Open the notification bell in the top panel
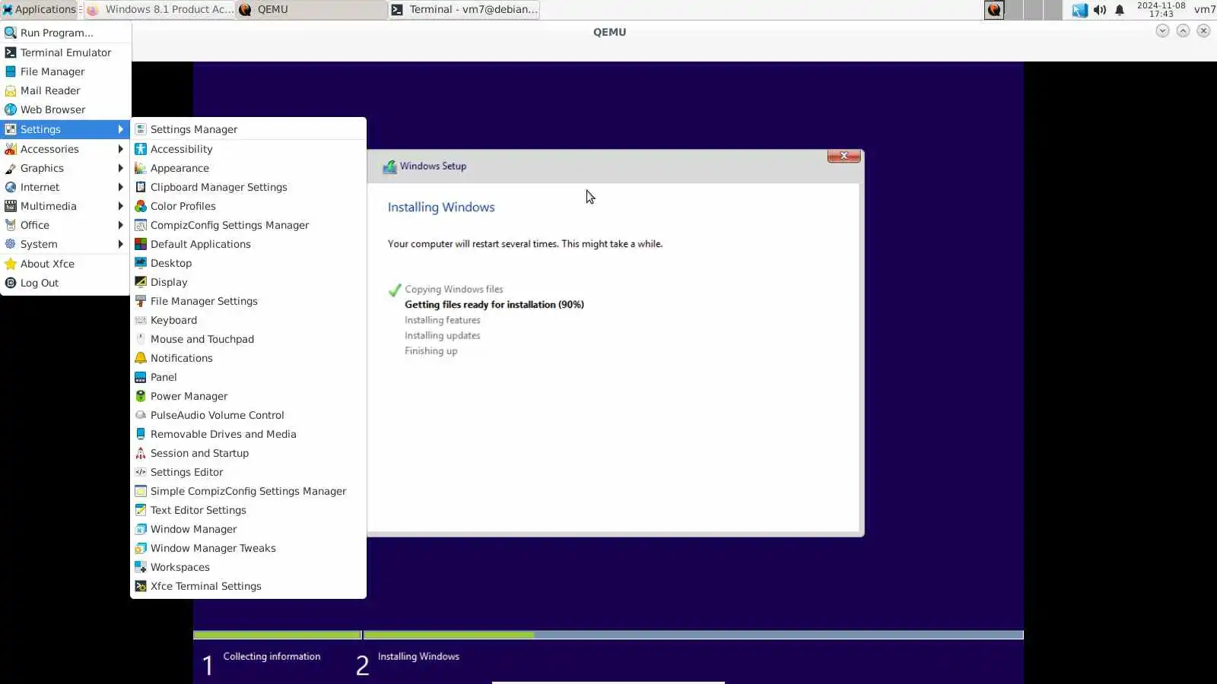 click(1120, 10)
